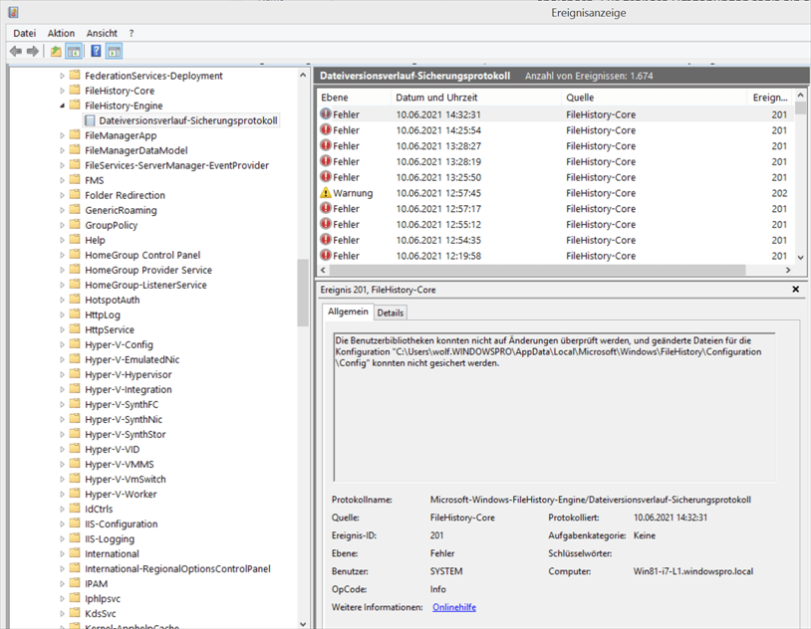Click the event list scroll left arrow
811x629 pixels.
coord(323,270)
